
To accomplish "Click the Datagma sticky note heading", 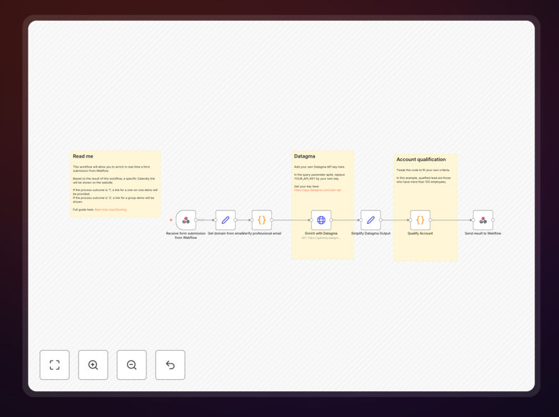I will coord(304,156).
